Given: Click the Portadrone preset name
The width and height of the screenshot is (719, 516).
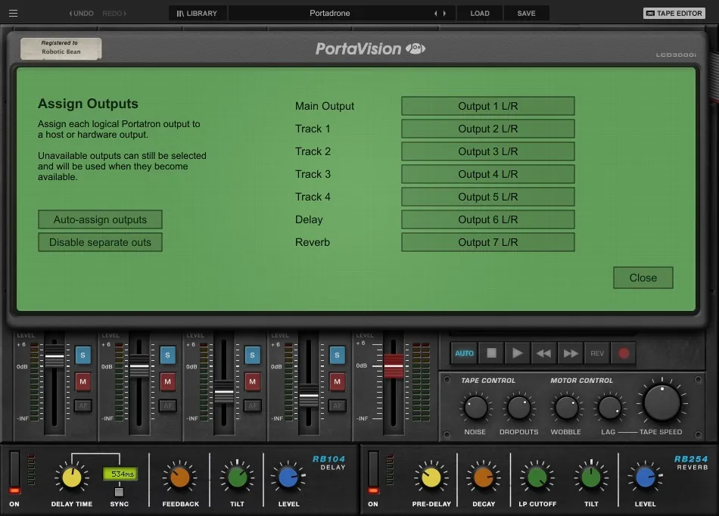Looking at the screenshot, I should pyautogui.click(x=330, y=14).
